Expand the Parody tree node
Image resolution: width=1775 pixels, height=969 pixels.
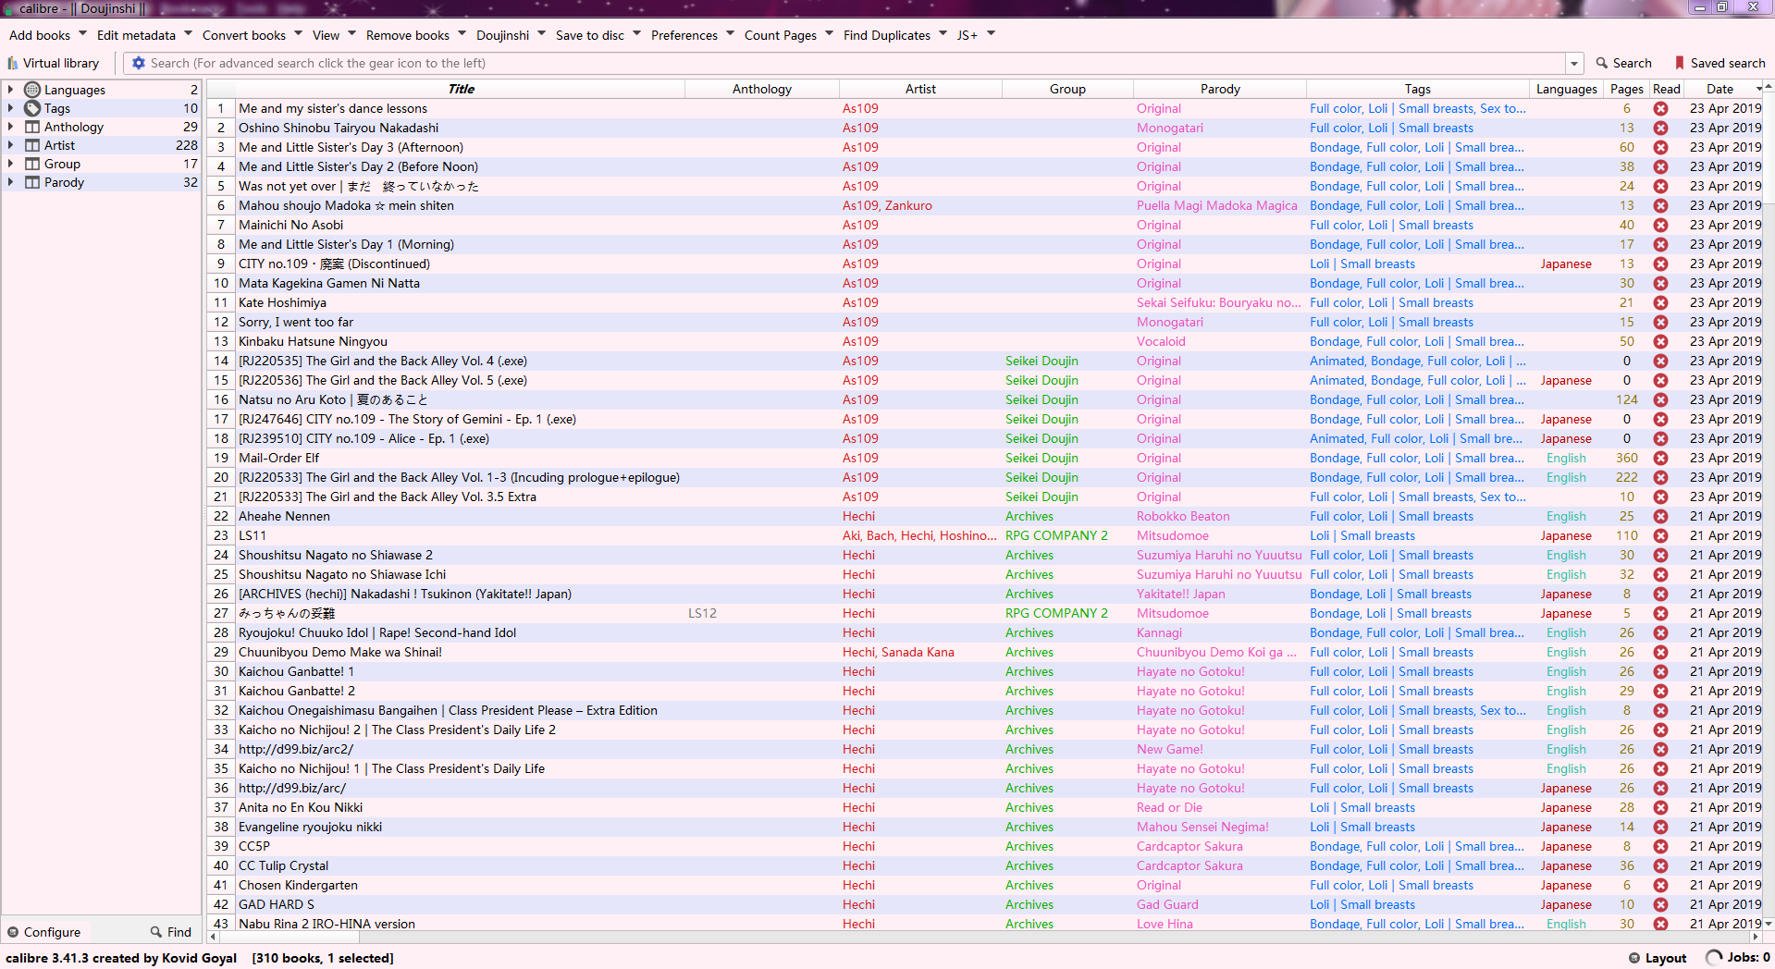point(10,182)
